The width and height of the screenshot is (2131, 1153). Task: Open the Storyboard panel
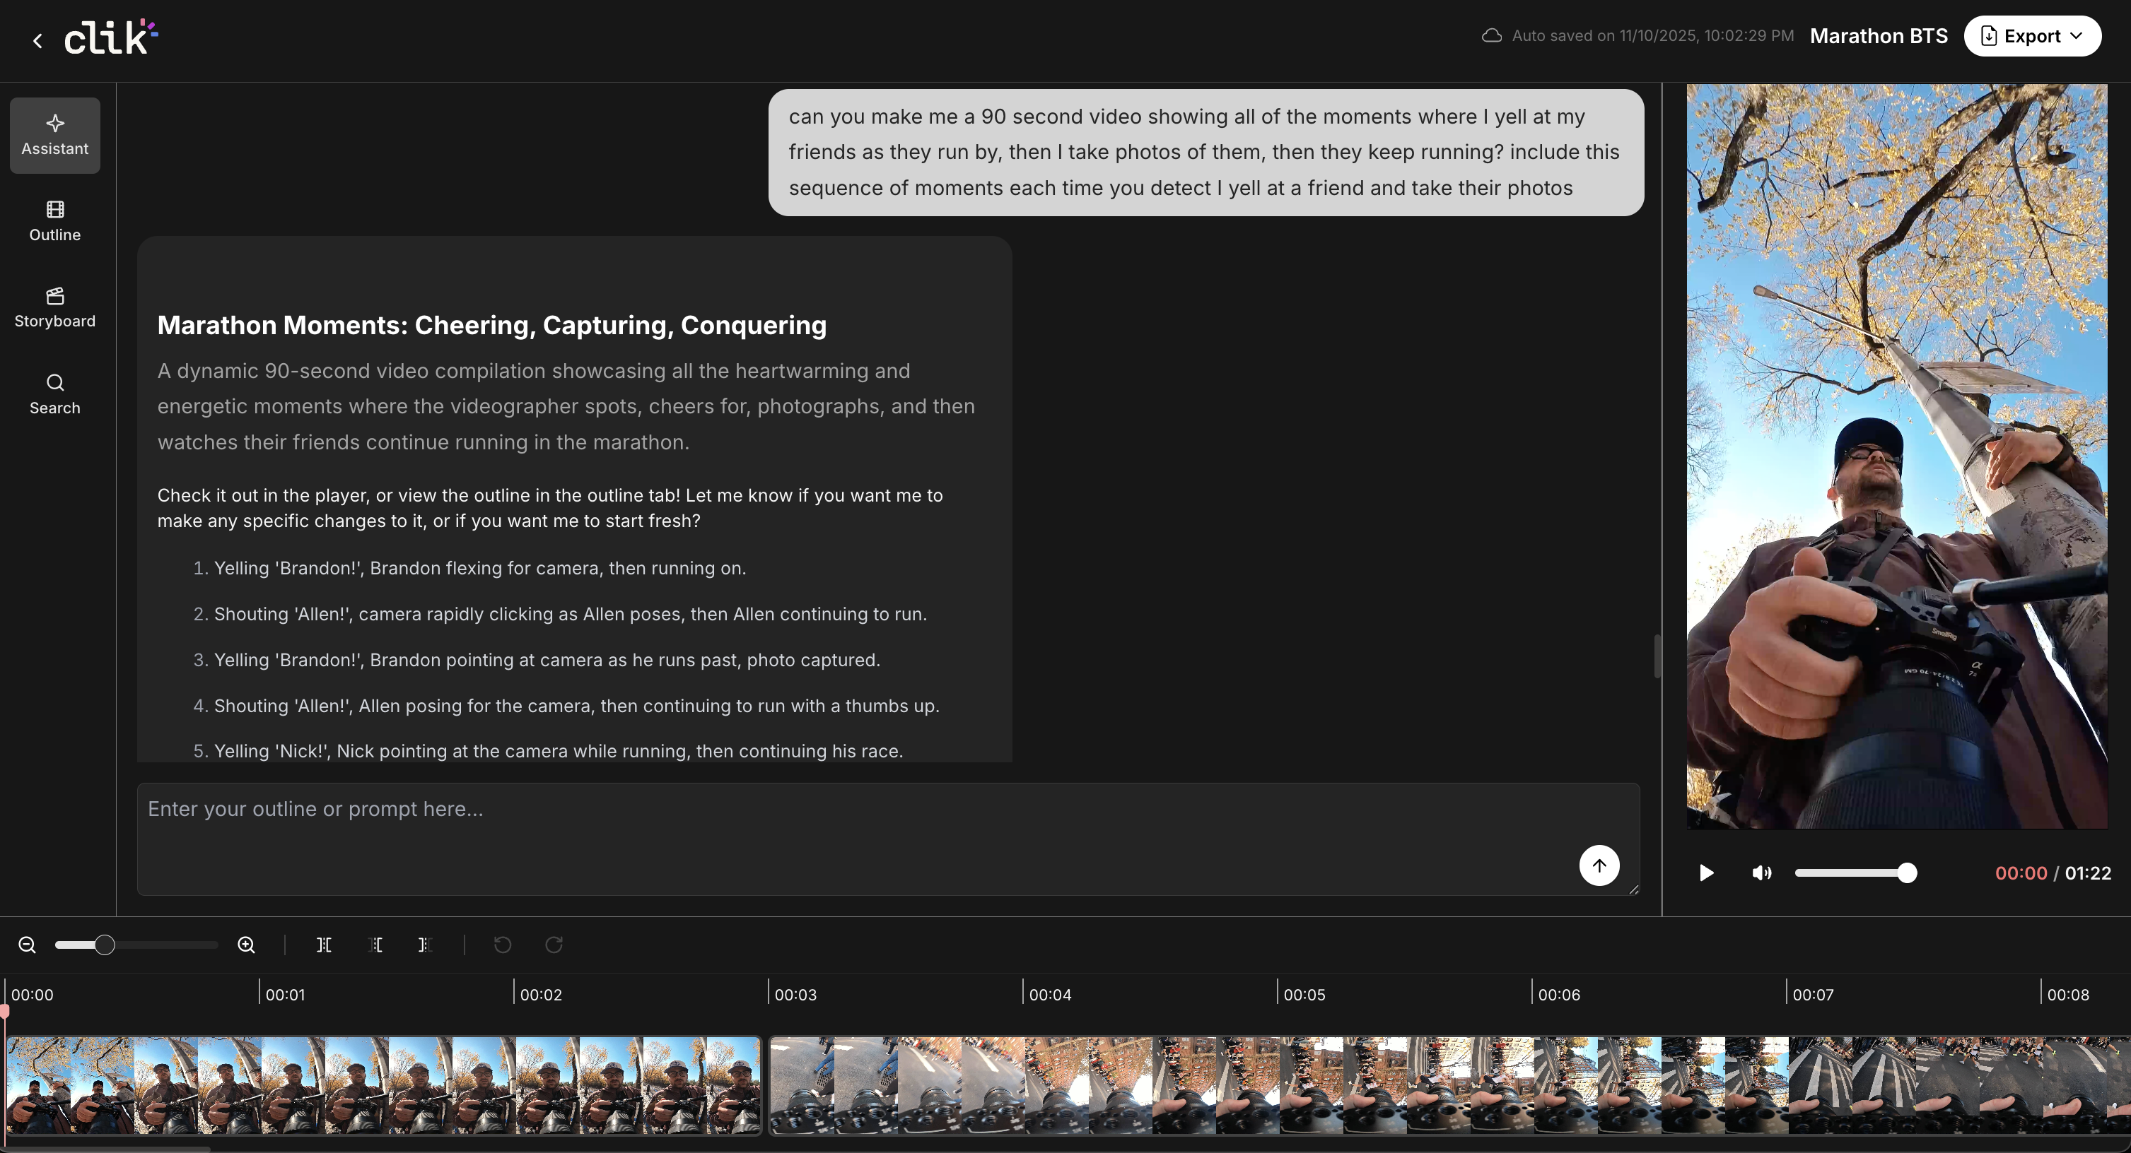tap(54, 307)
